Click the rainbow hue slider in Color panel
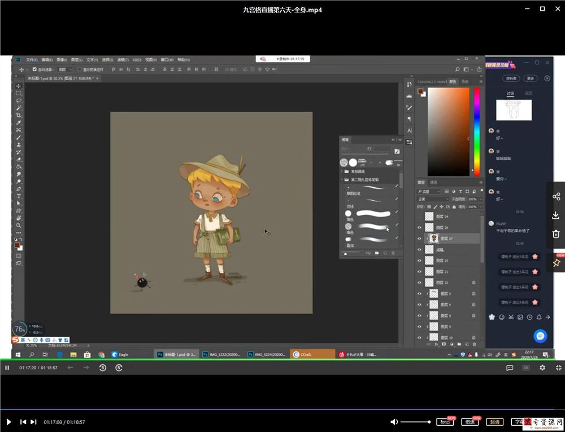 pyautogui.click(x=477, y=131)
